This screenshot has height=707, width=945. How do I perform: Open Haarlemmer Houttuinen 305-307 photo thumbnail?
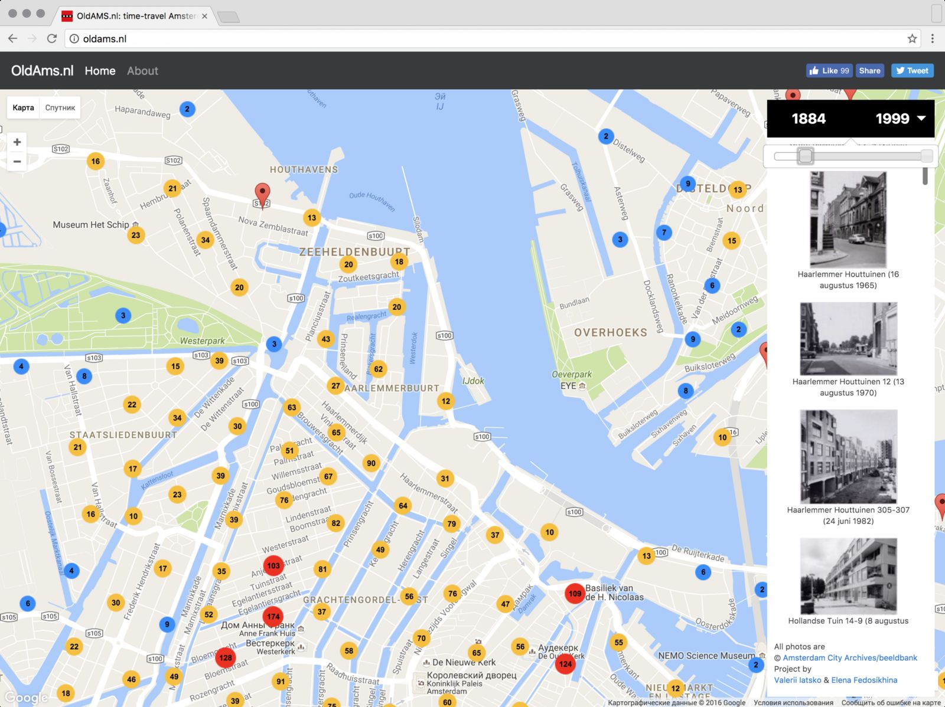coord(848,456)
